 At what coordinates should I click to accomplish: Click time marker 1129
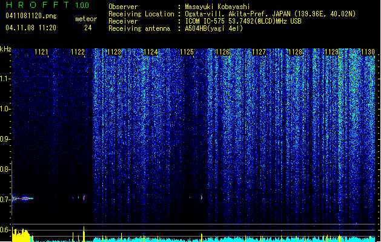(x=332, y=52)
